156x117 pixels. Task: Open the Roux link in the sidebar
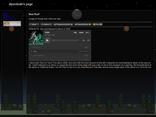[5, 16]
